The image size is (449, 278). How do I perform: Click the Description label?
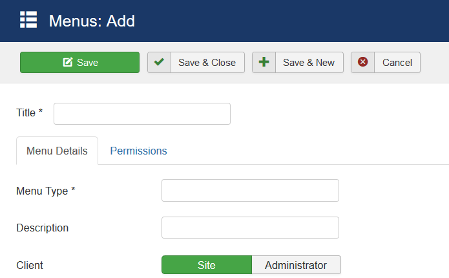coord(42,228)
